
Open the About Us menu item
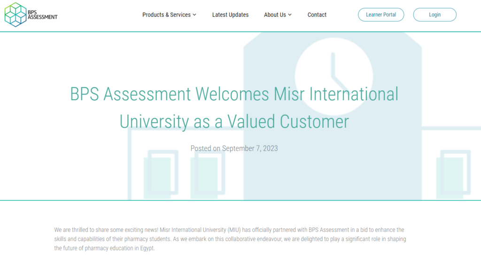pos(275,15)
